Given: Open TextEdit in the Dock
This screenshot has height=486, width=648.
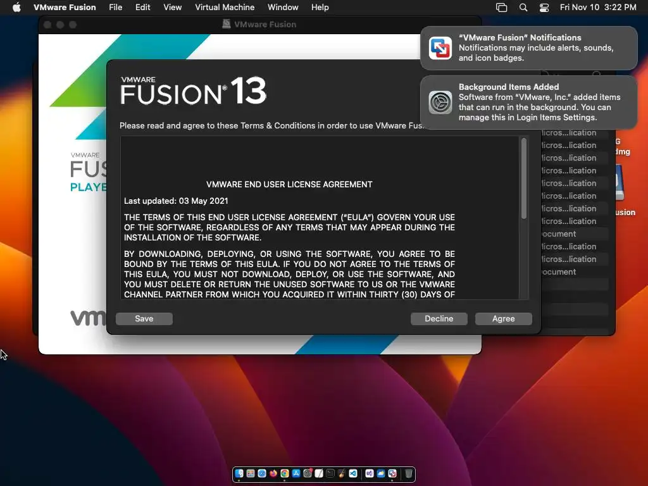Looking at the screenshot, I should (319, 473).
